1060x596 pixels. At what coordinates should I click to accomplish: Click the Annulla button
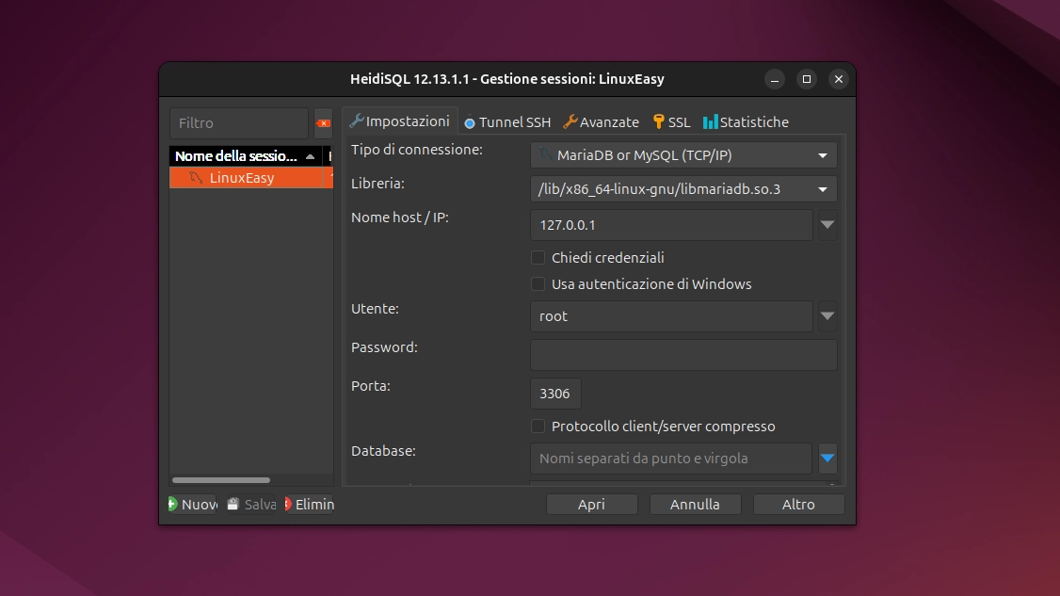point(695,504)
